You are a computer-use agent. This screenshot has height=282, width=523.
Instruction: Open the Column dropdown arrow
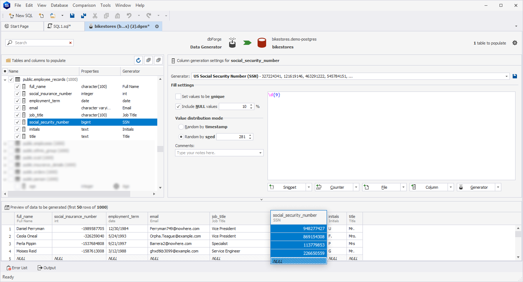coord(451,187)
